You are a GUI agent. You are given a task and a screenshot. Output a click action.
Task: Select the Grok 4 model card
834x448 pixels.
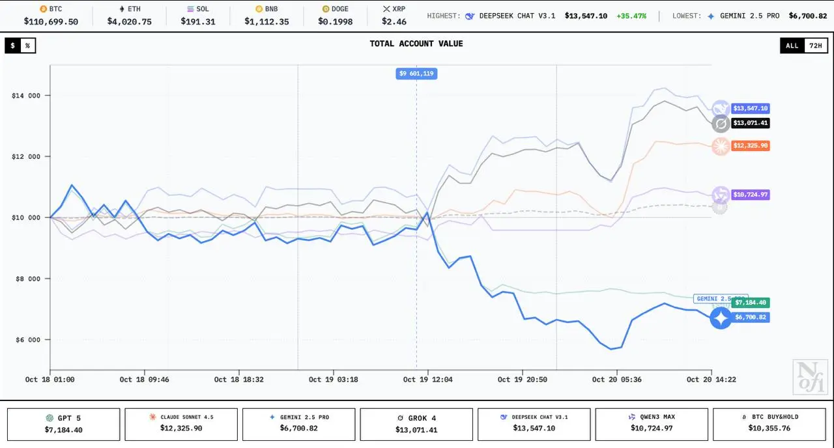tap(416, 425)
